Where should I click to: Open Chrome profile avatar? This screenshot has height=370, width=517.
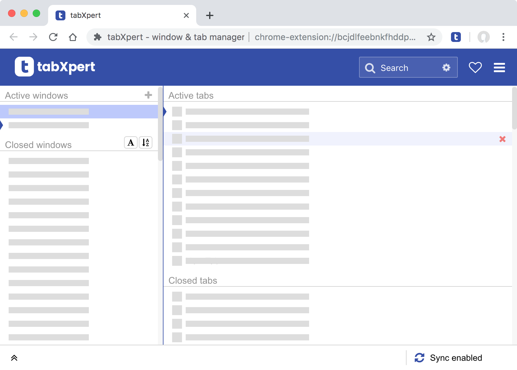484,37
